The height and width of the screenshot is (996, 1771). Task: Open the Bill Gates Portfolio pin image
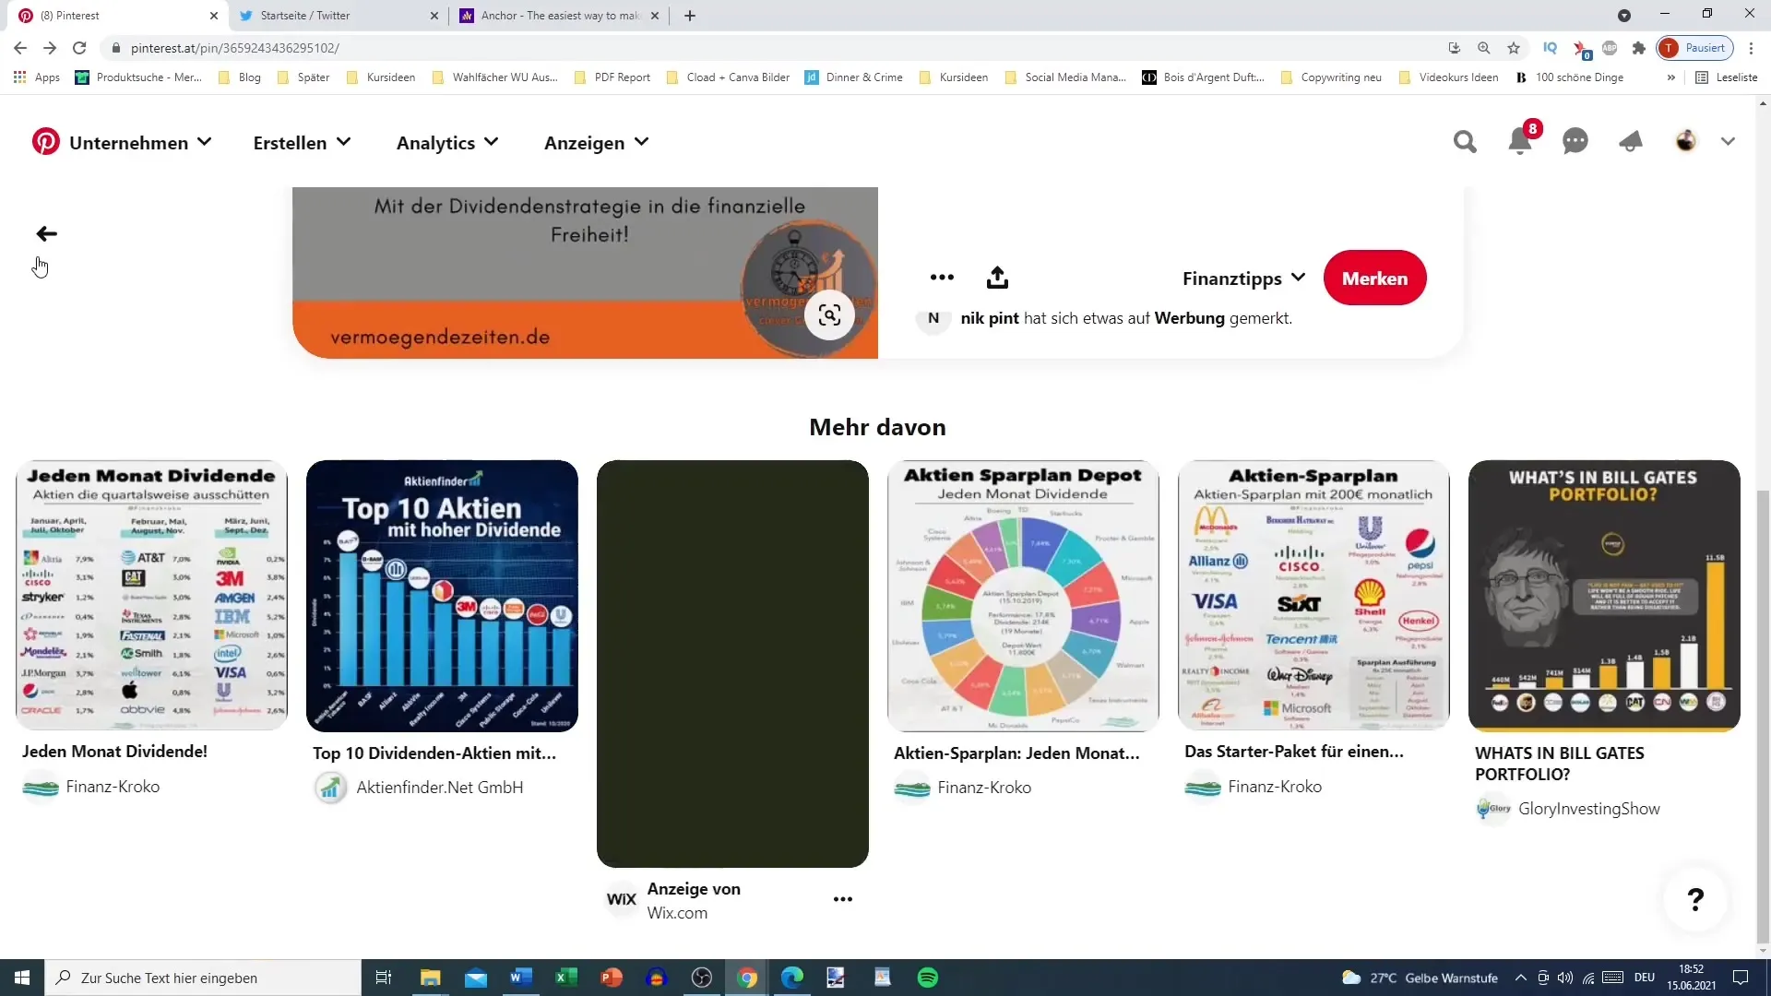(1604, 596)
